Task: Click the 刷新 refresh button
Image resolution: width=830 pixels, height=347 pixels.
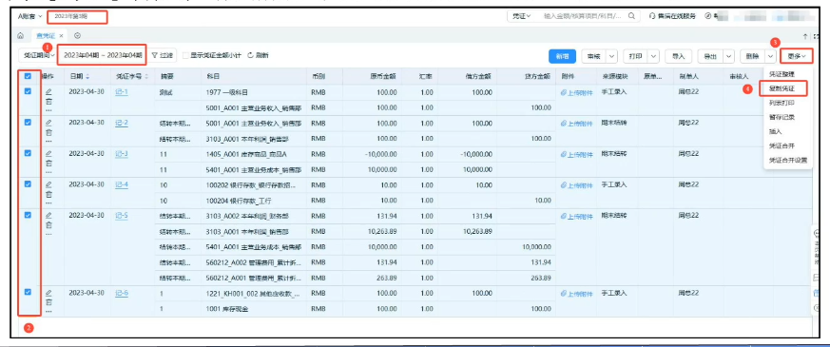Action: click(258, 55)
